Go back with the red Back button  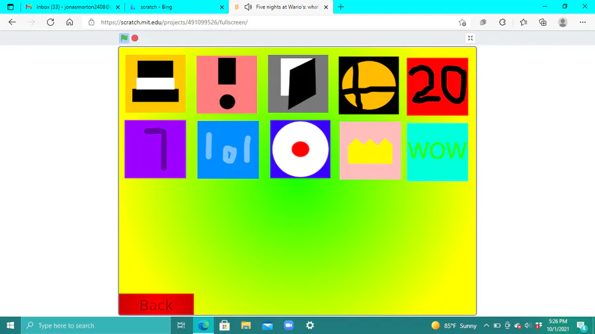click(156, 304)
